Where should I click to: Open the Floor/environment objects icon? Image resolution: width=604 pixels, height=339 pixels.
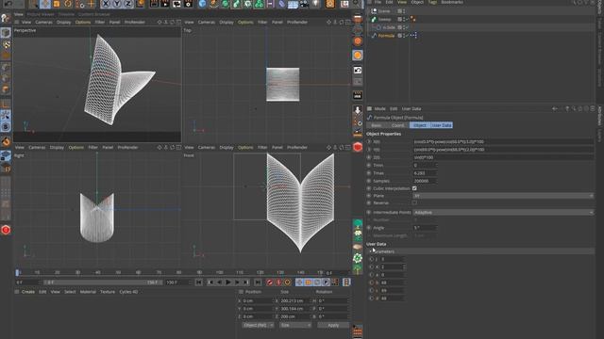pyautogui.click(x=294, y=4)
